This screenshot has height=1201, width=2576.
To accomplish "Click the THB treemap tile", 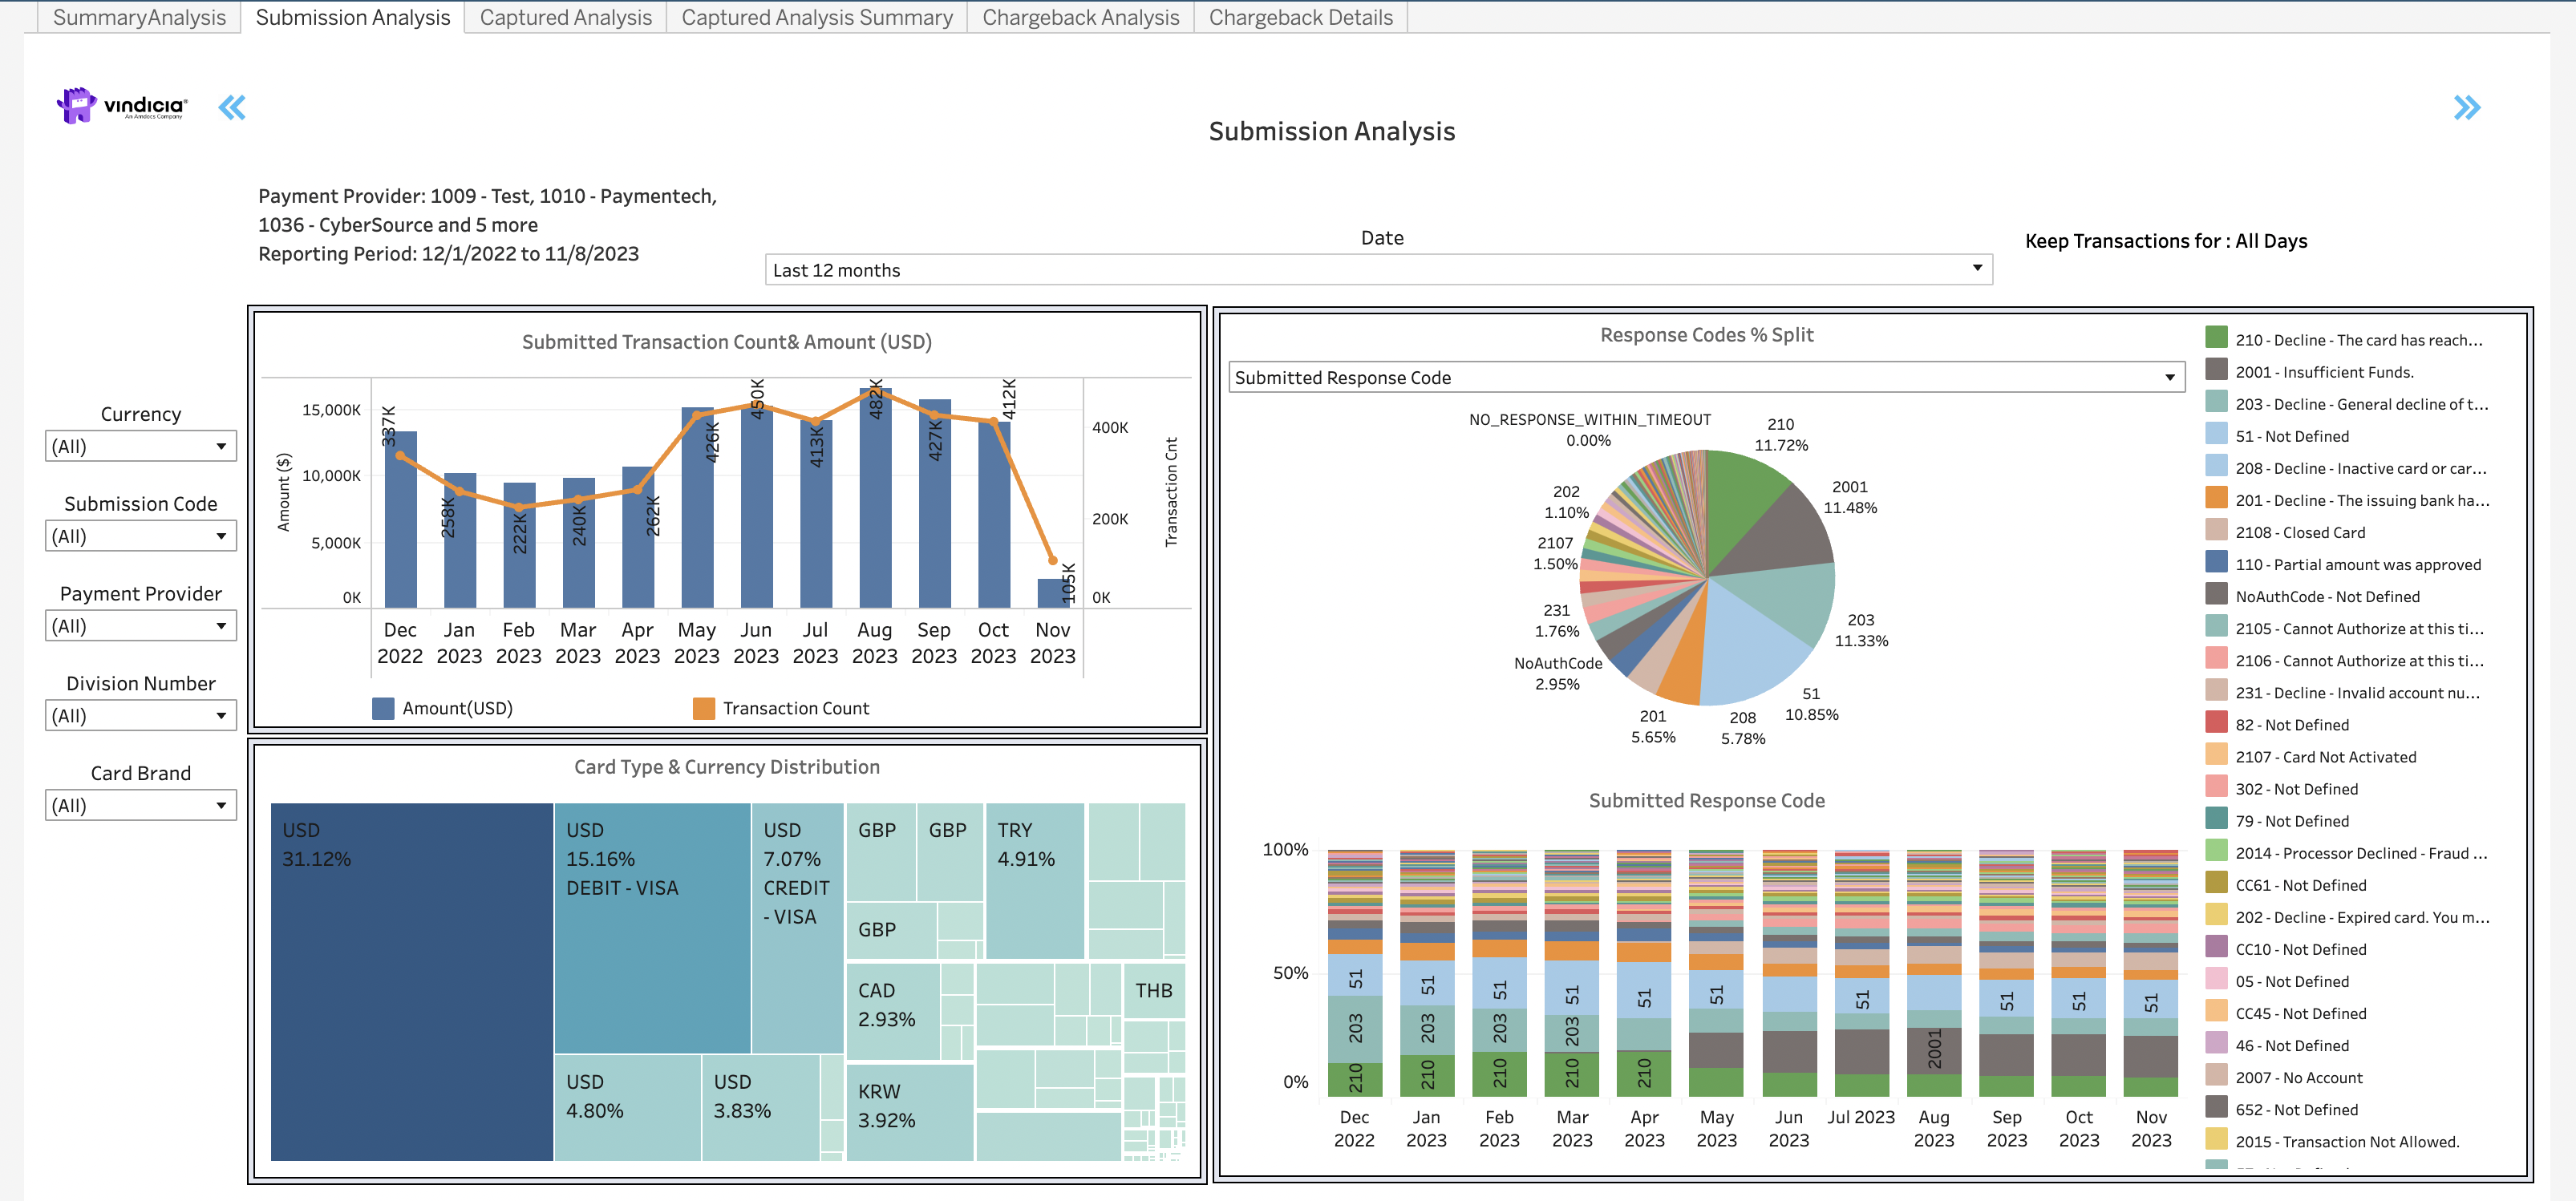I will [x=1154, y=990].
